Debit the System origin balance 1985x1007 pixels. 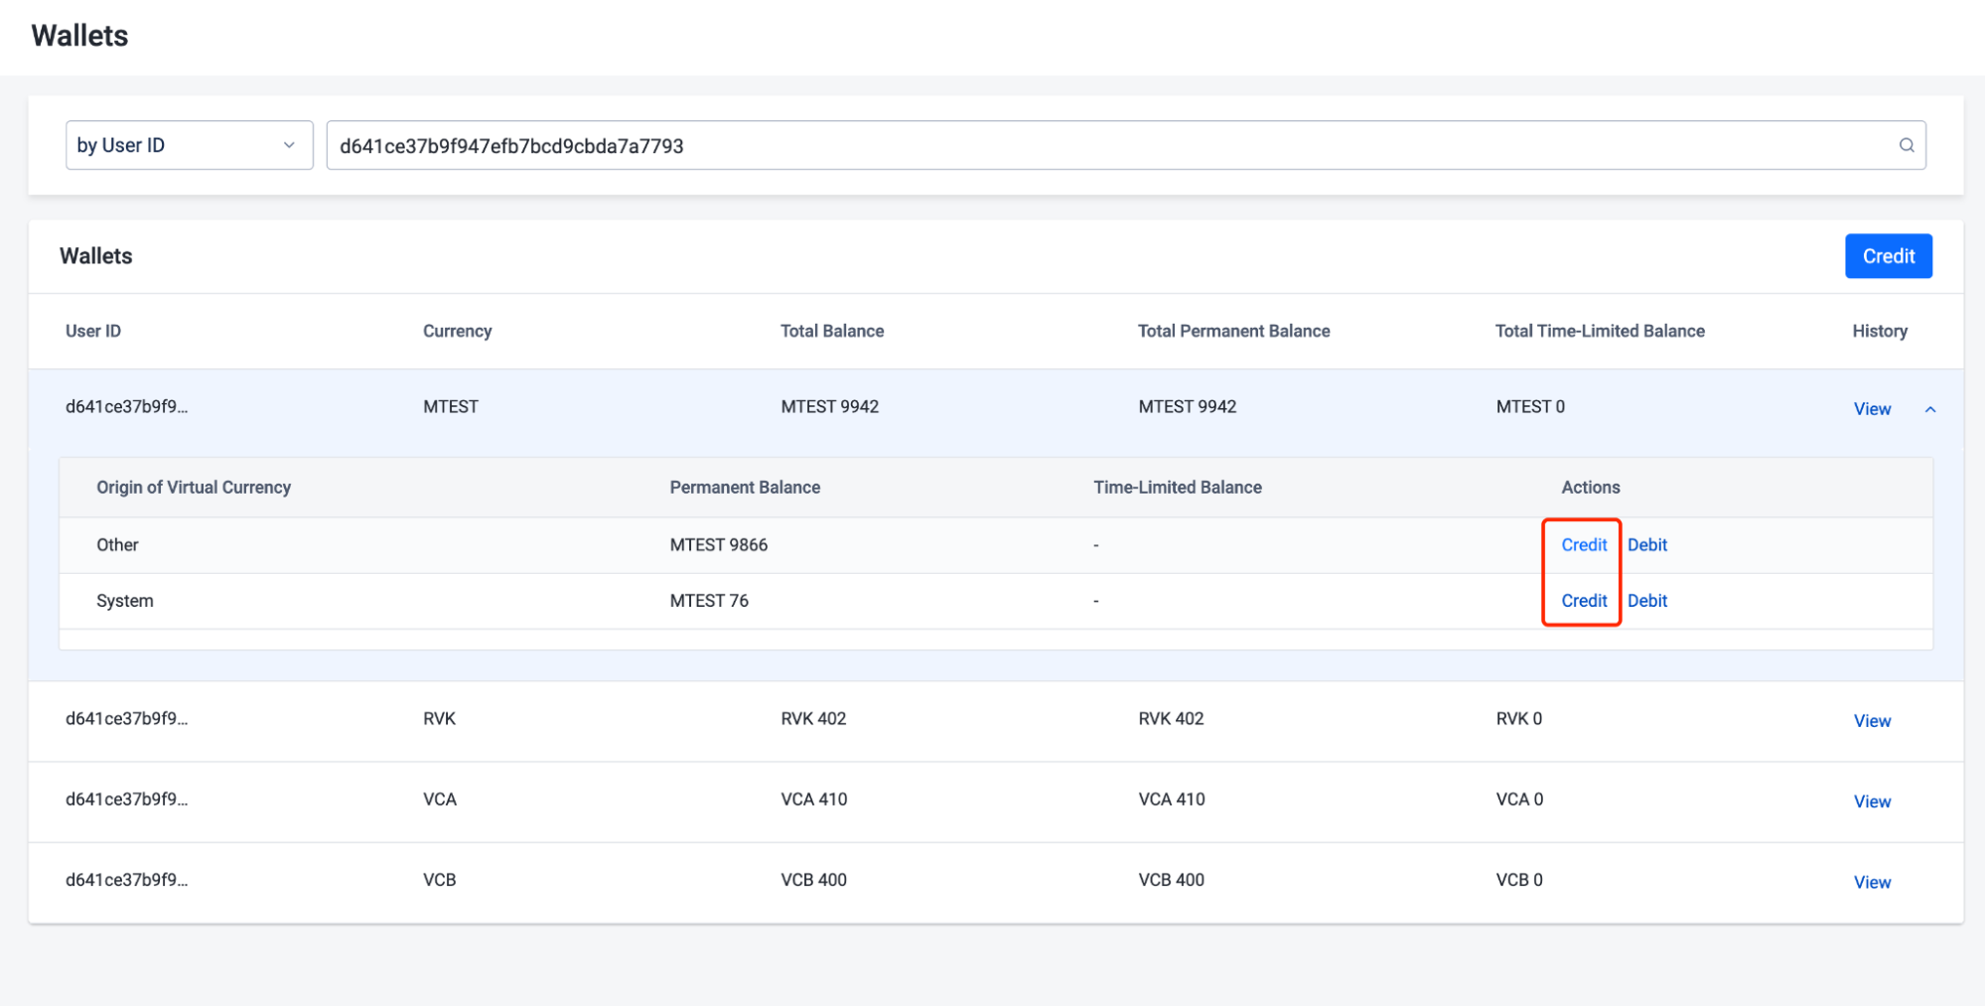[x=1646, y=601]
